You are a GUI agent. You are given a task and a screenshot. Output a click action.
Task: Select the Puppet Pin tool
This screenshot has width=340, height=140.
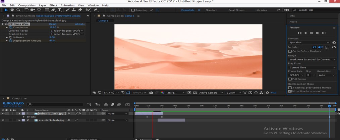(96, 10)
